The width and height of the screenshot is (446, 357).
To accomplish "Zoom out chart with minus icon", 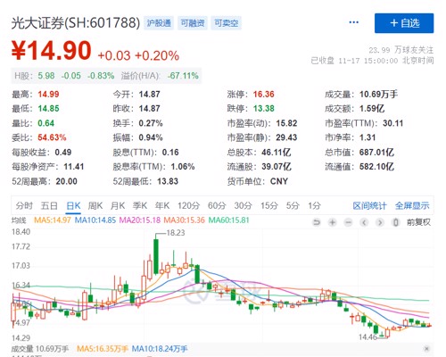I will pyautogui.click(x=349, y=222).
